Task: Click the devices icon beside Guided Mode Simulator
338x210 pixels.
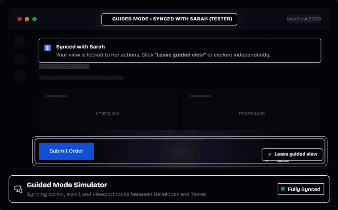Action: [x=18, y=189]
